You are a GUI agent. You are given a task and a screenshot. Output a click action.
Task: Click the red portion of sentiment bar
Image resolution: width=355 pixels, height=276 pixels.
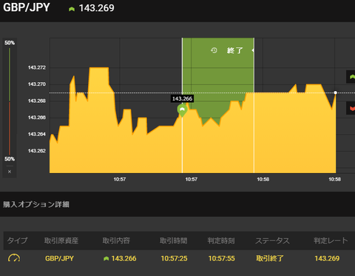(x=10, y=128)
